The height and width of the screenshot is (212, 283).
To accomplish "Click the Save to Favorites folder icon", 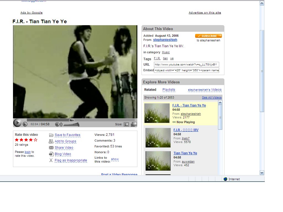I will pyautogui.click(x=51, y=135).
